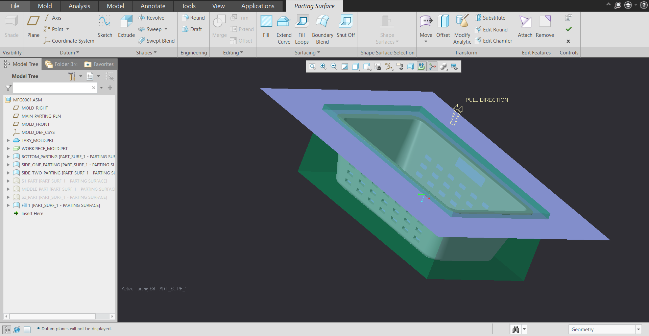Expand the Fill 1 parting surface node
This screenshot has width=649, height=336.
(x=8, y=205)
